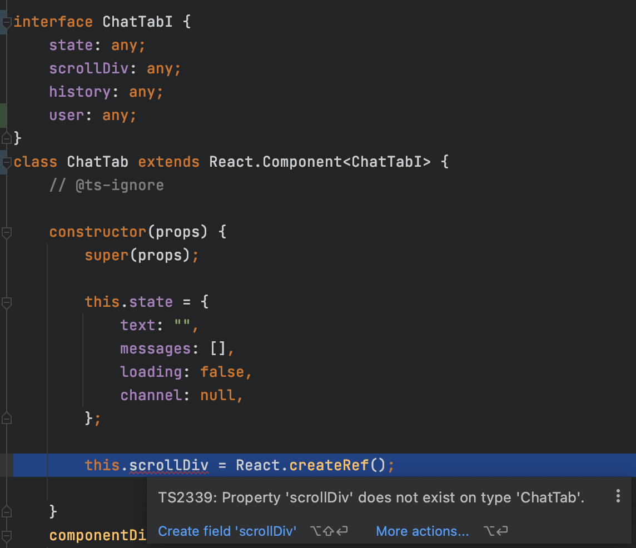
Task: Click the 'channel: null' state property
Action: pos(181,396)
